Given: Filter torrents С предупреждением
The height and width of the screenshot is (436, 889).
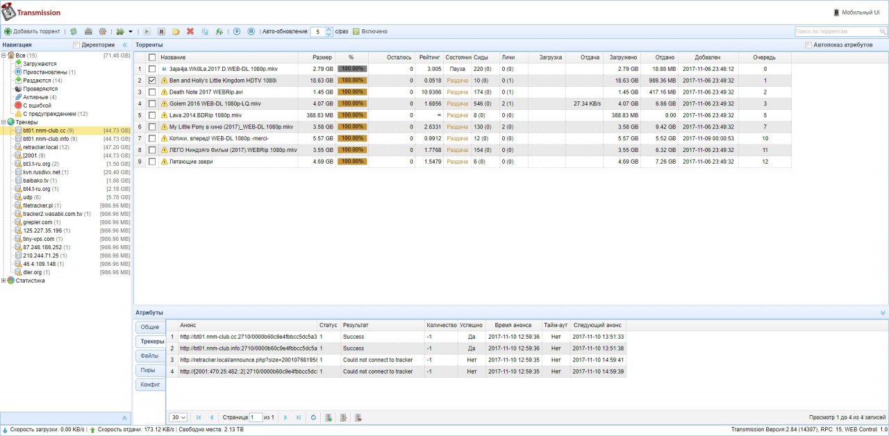Looking at the screenshot, I should point(50,114).
